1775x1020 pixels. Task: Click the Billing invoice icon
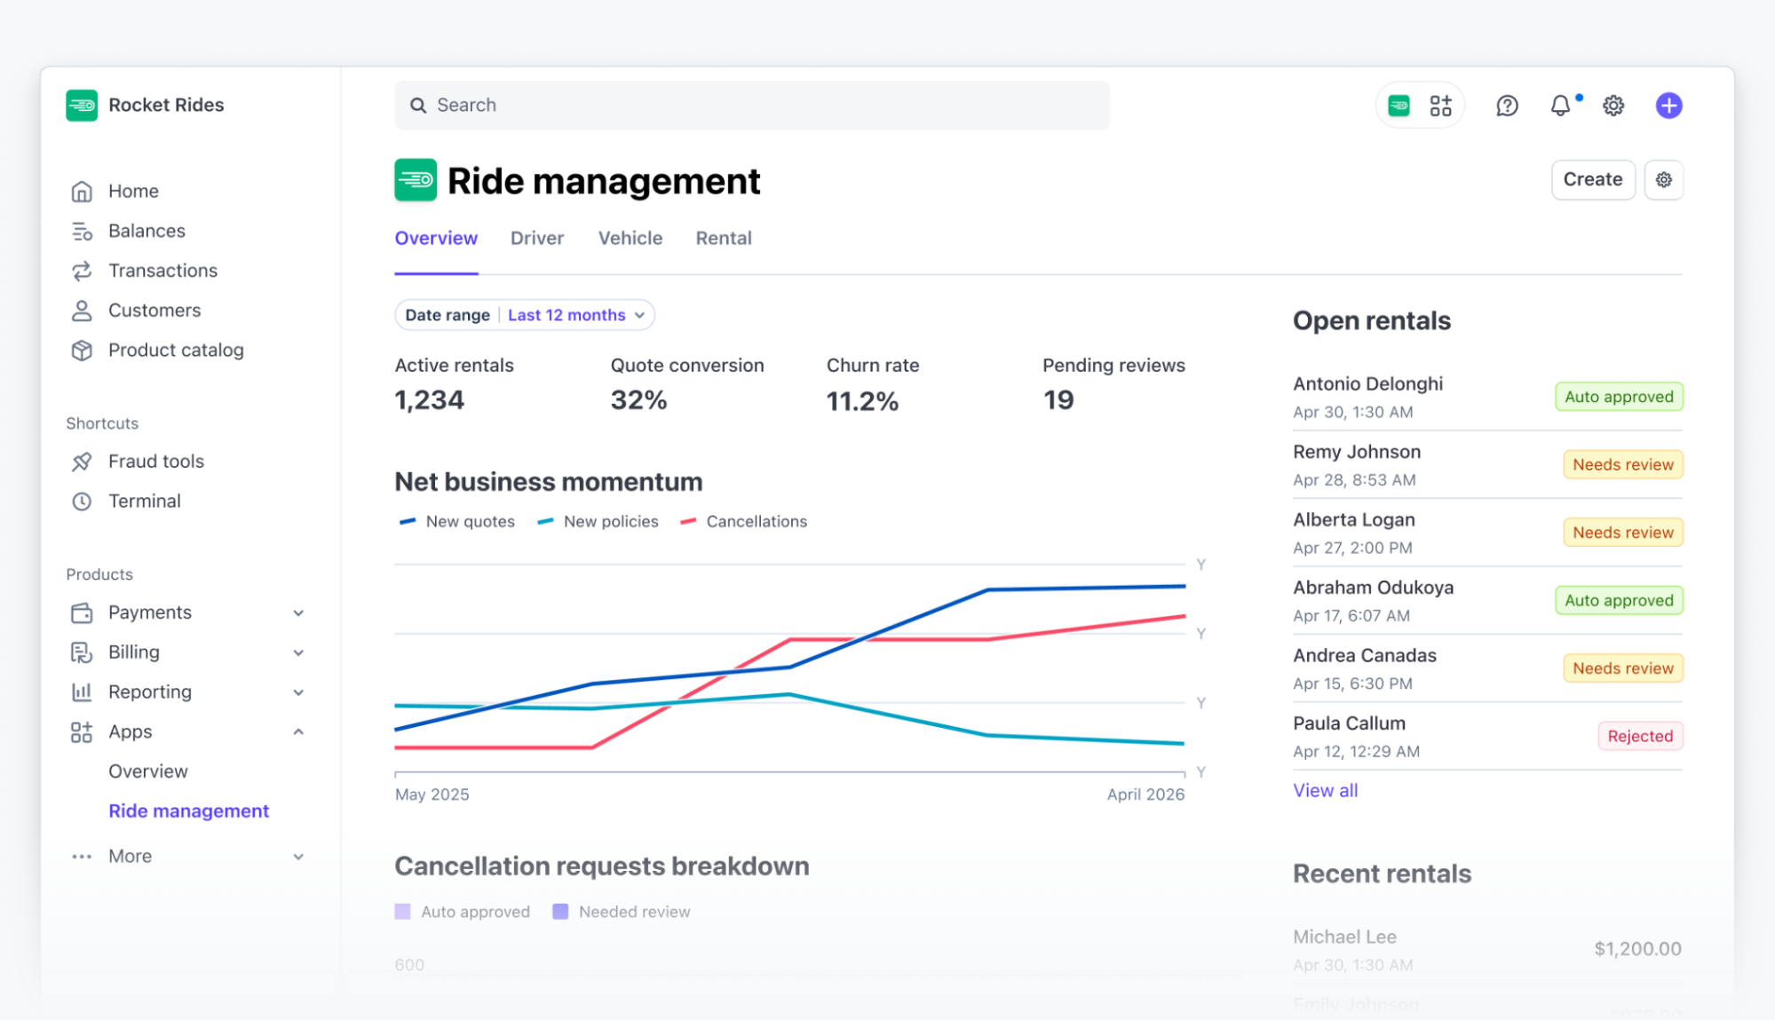(x=82, y=652)
